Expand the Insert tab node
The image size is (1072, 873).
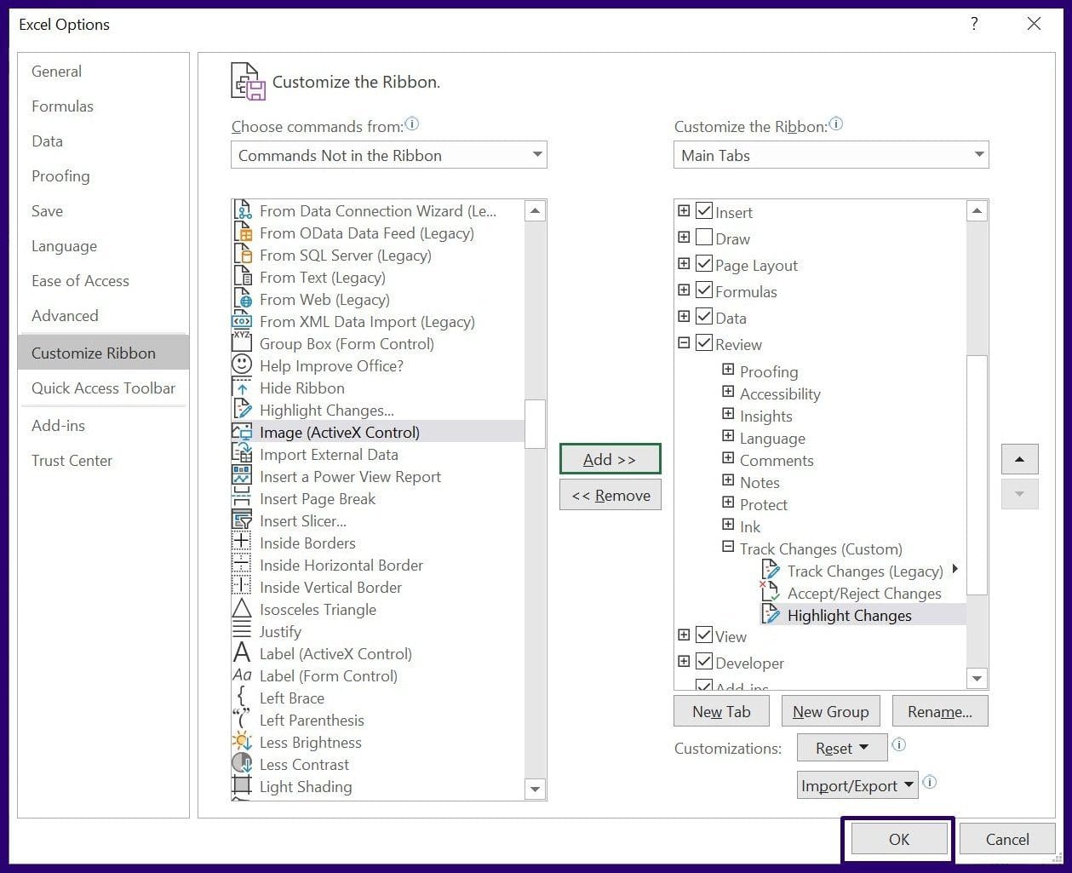pyautogui.click(x=684, y=211)
